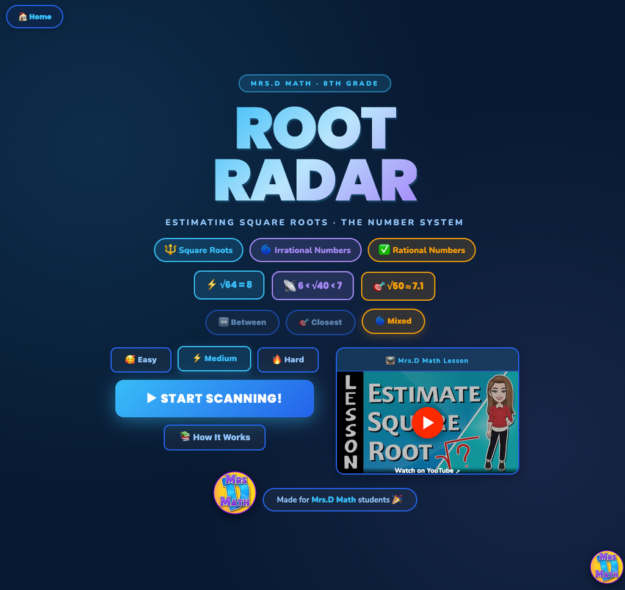Click the dart target icon on Closest

(304, 322)
